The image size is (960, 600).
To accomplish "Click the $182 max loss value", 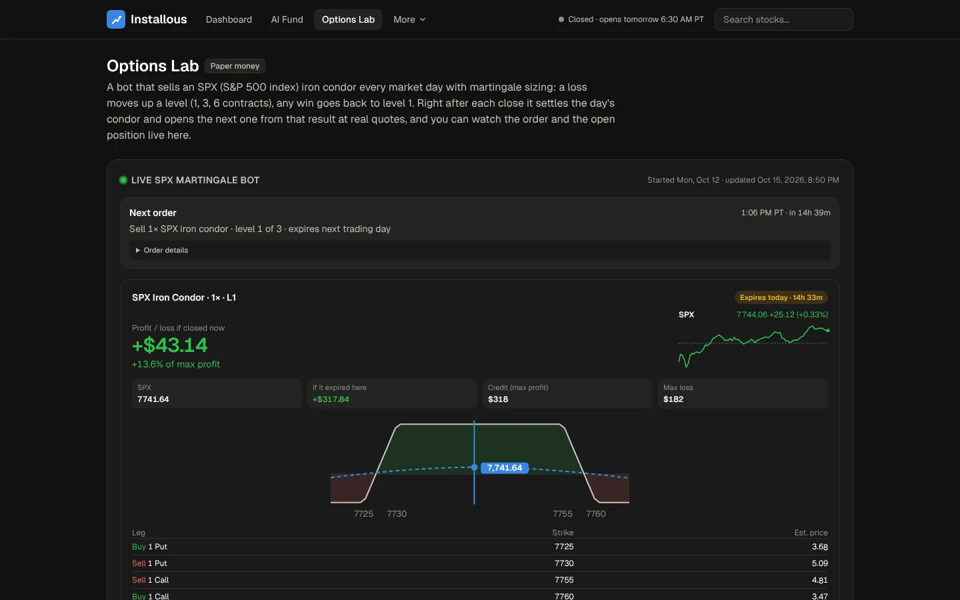I will [x=673, y=399].
